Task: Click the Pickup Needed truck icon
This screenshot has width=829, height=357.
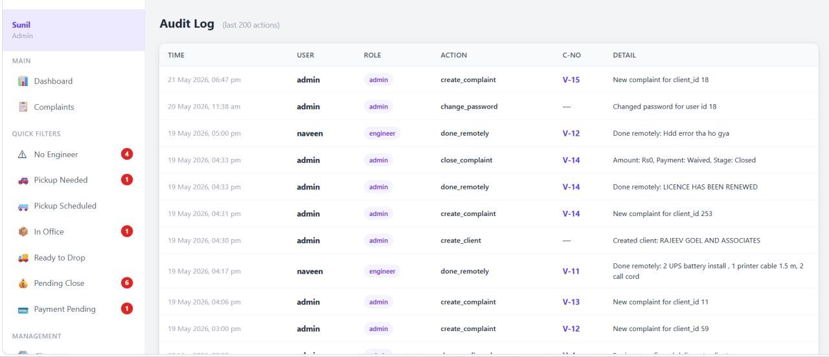Action: pos(23,180)
